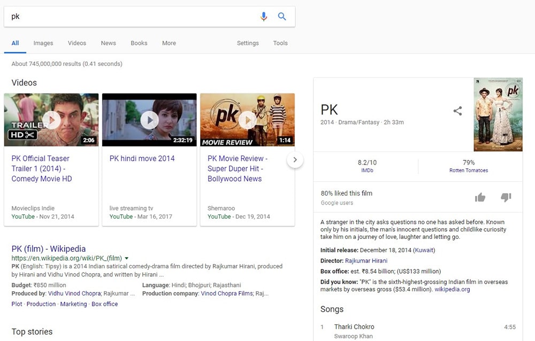Open the wikipedia.org source link
Image resolution: width=535 pixels, height=341 pixels.
click(x=452, y=289)
